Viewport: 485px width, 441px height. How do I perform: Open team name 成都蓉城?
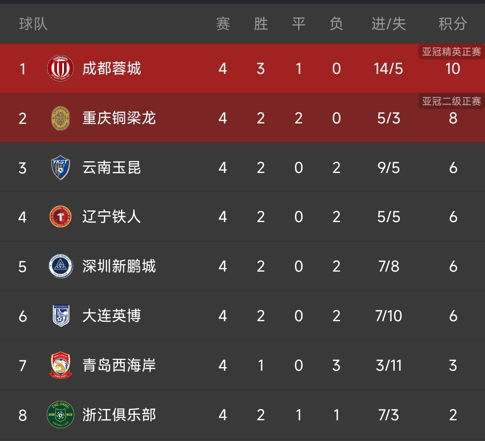(x=112, y=68)
